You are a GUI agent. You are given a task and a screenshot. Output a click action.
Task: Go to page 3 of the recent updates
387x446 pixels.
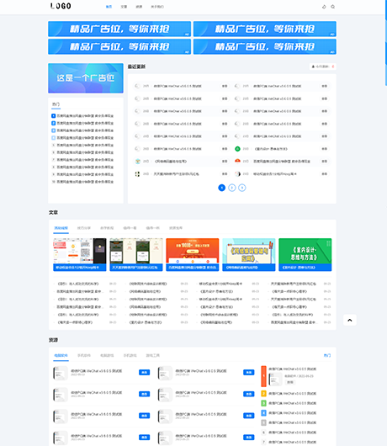tap(242, 188)
